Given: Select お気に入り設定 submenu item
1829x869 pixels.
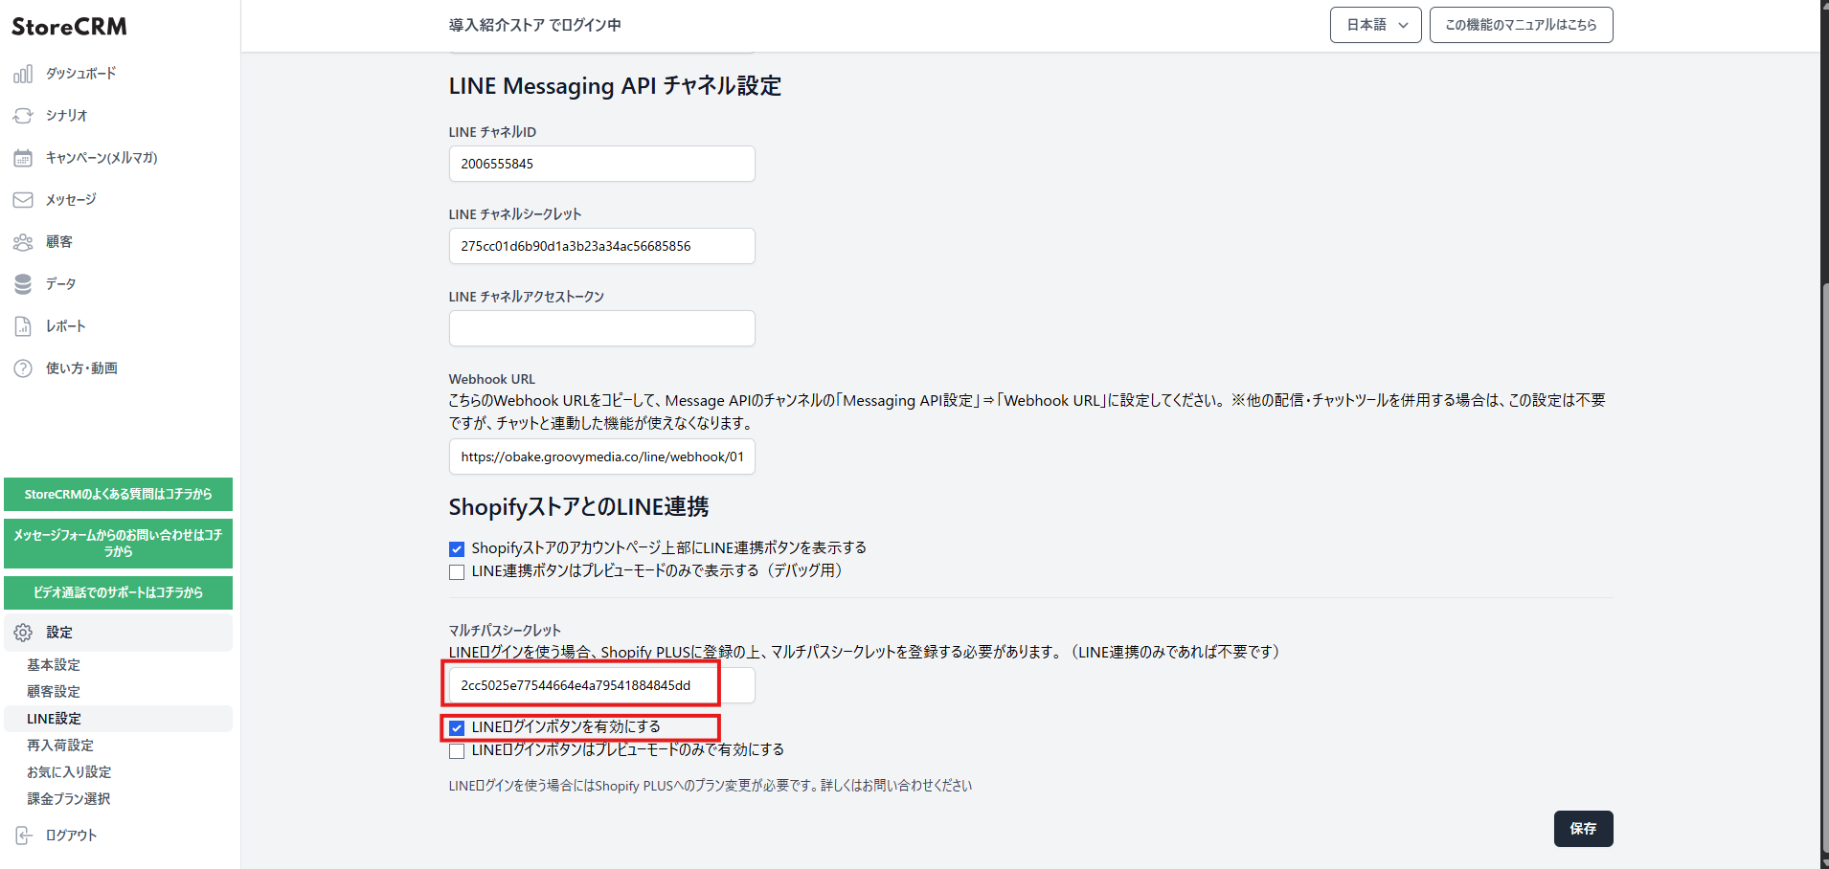Looking at the screenshot, I should 69,772.
